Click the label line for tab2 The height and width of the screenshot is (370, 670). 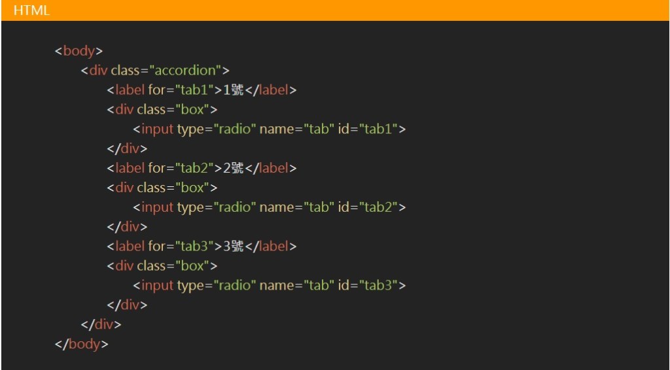click(202, 169)
